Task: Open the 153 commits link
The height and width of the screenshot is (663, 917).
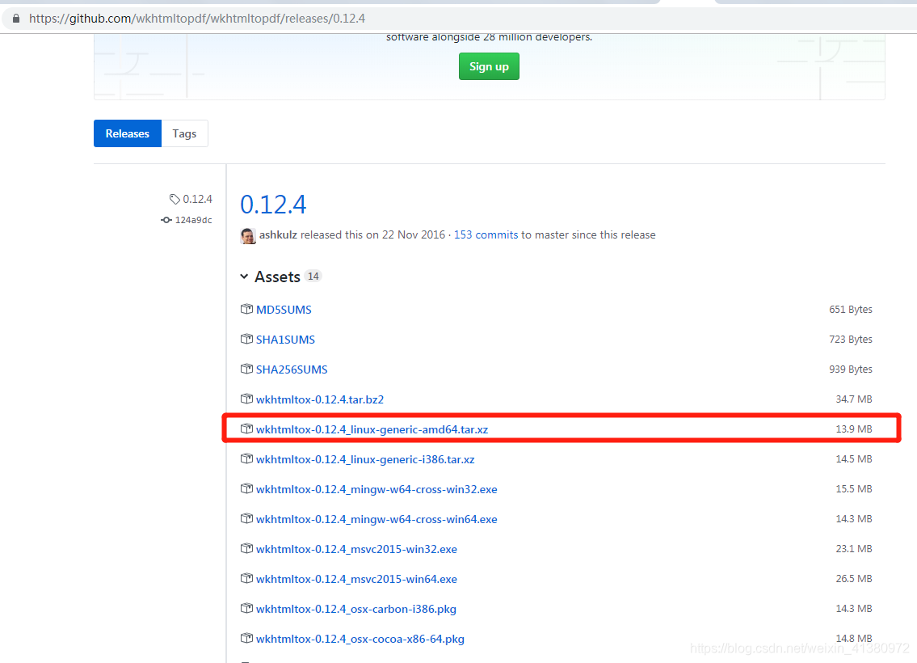Action: tap(486, 234)
